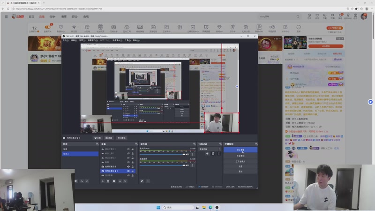This screenshot has width=375, height=211.
Task: Open the transition three-dot properties menu
Action: (218, 153)
